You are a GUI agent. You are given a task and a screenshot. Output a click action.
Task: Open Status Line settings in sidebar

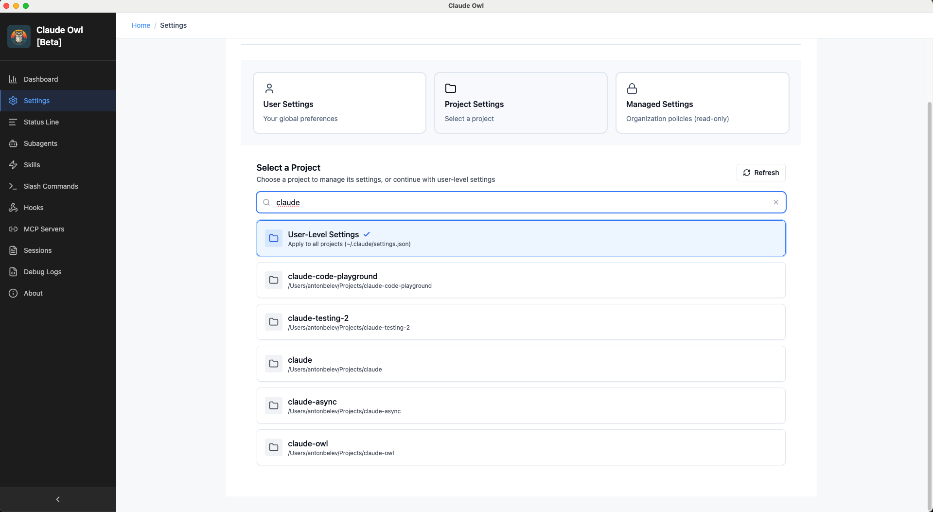click(41, 122)
